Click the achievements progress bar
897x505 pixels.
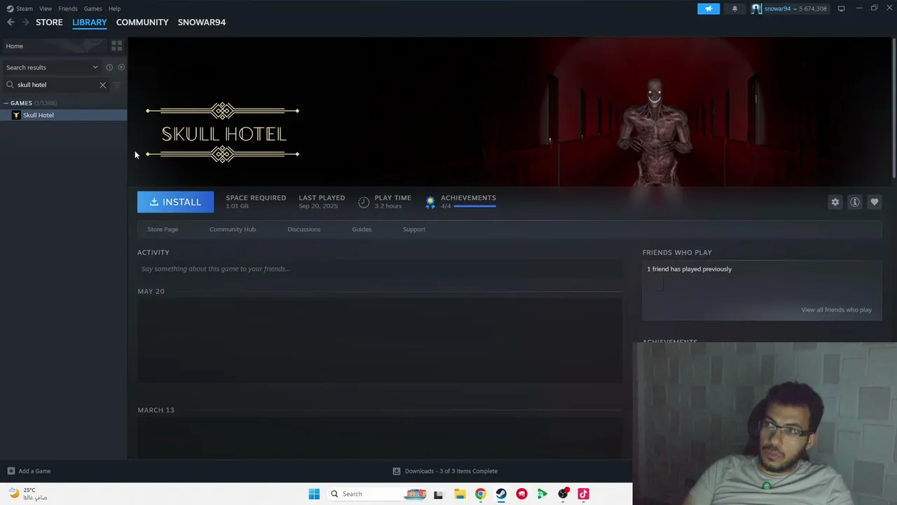click(x=475, y=206)
